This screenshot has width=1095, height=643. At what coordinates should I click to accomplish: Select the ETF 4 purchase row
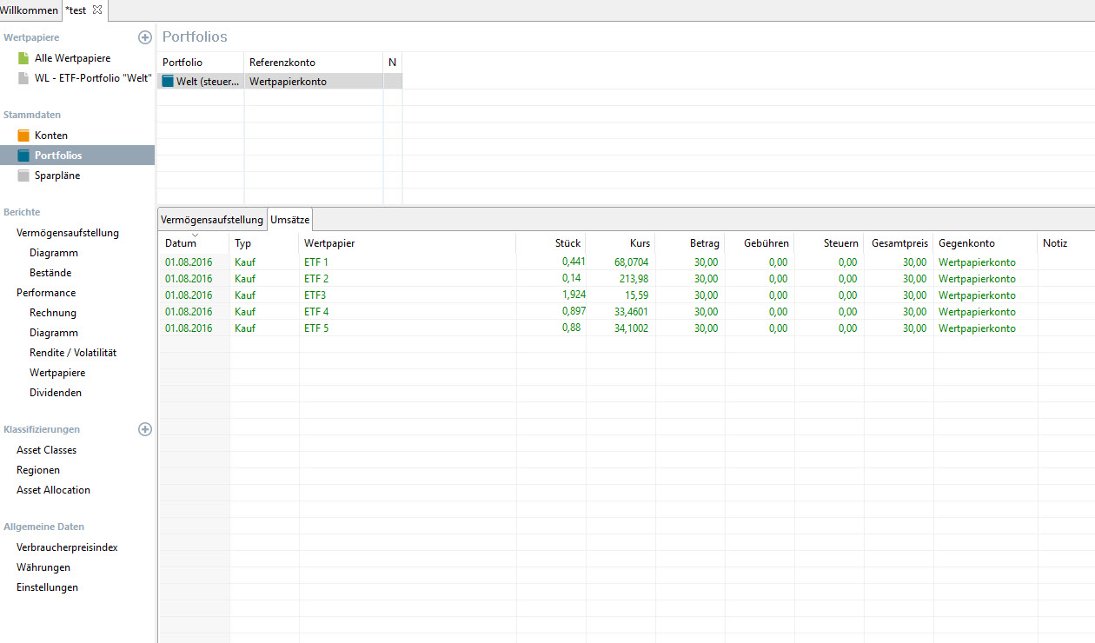point(627,311)
